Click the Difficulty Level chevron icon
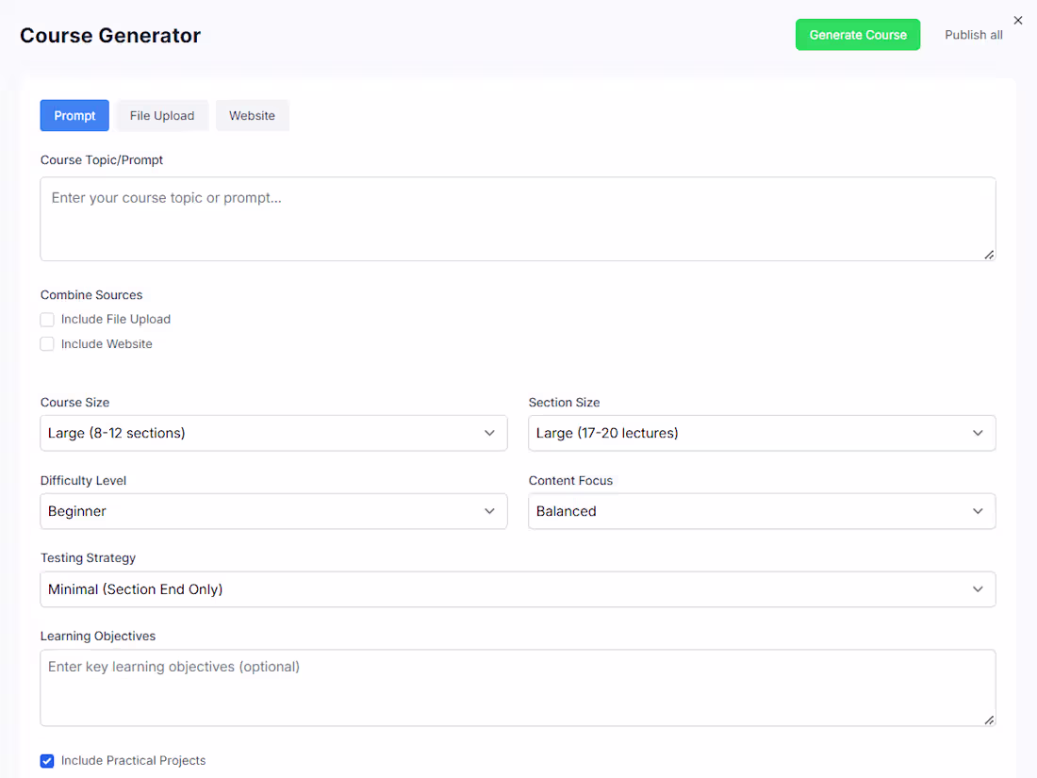The width and height of the screenshot is (1037, 778). click(490, 511)
